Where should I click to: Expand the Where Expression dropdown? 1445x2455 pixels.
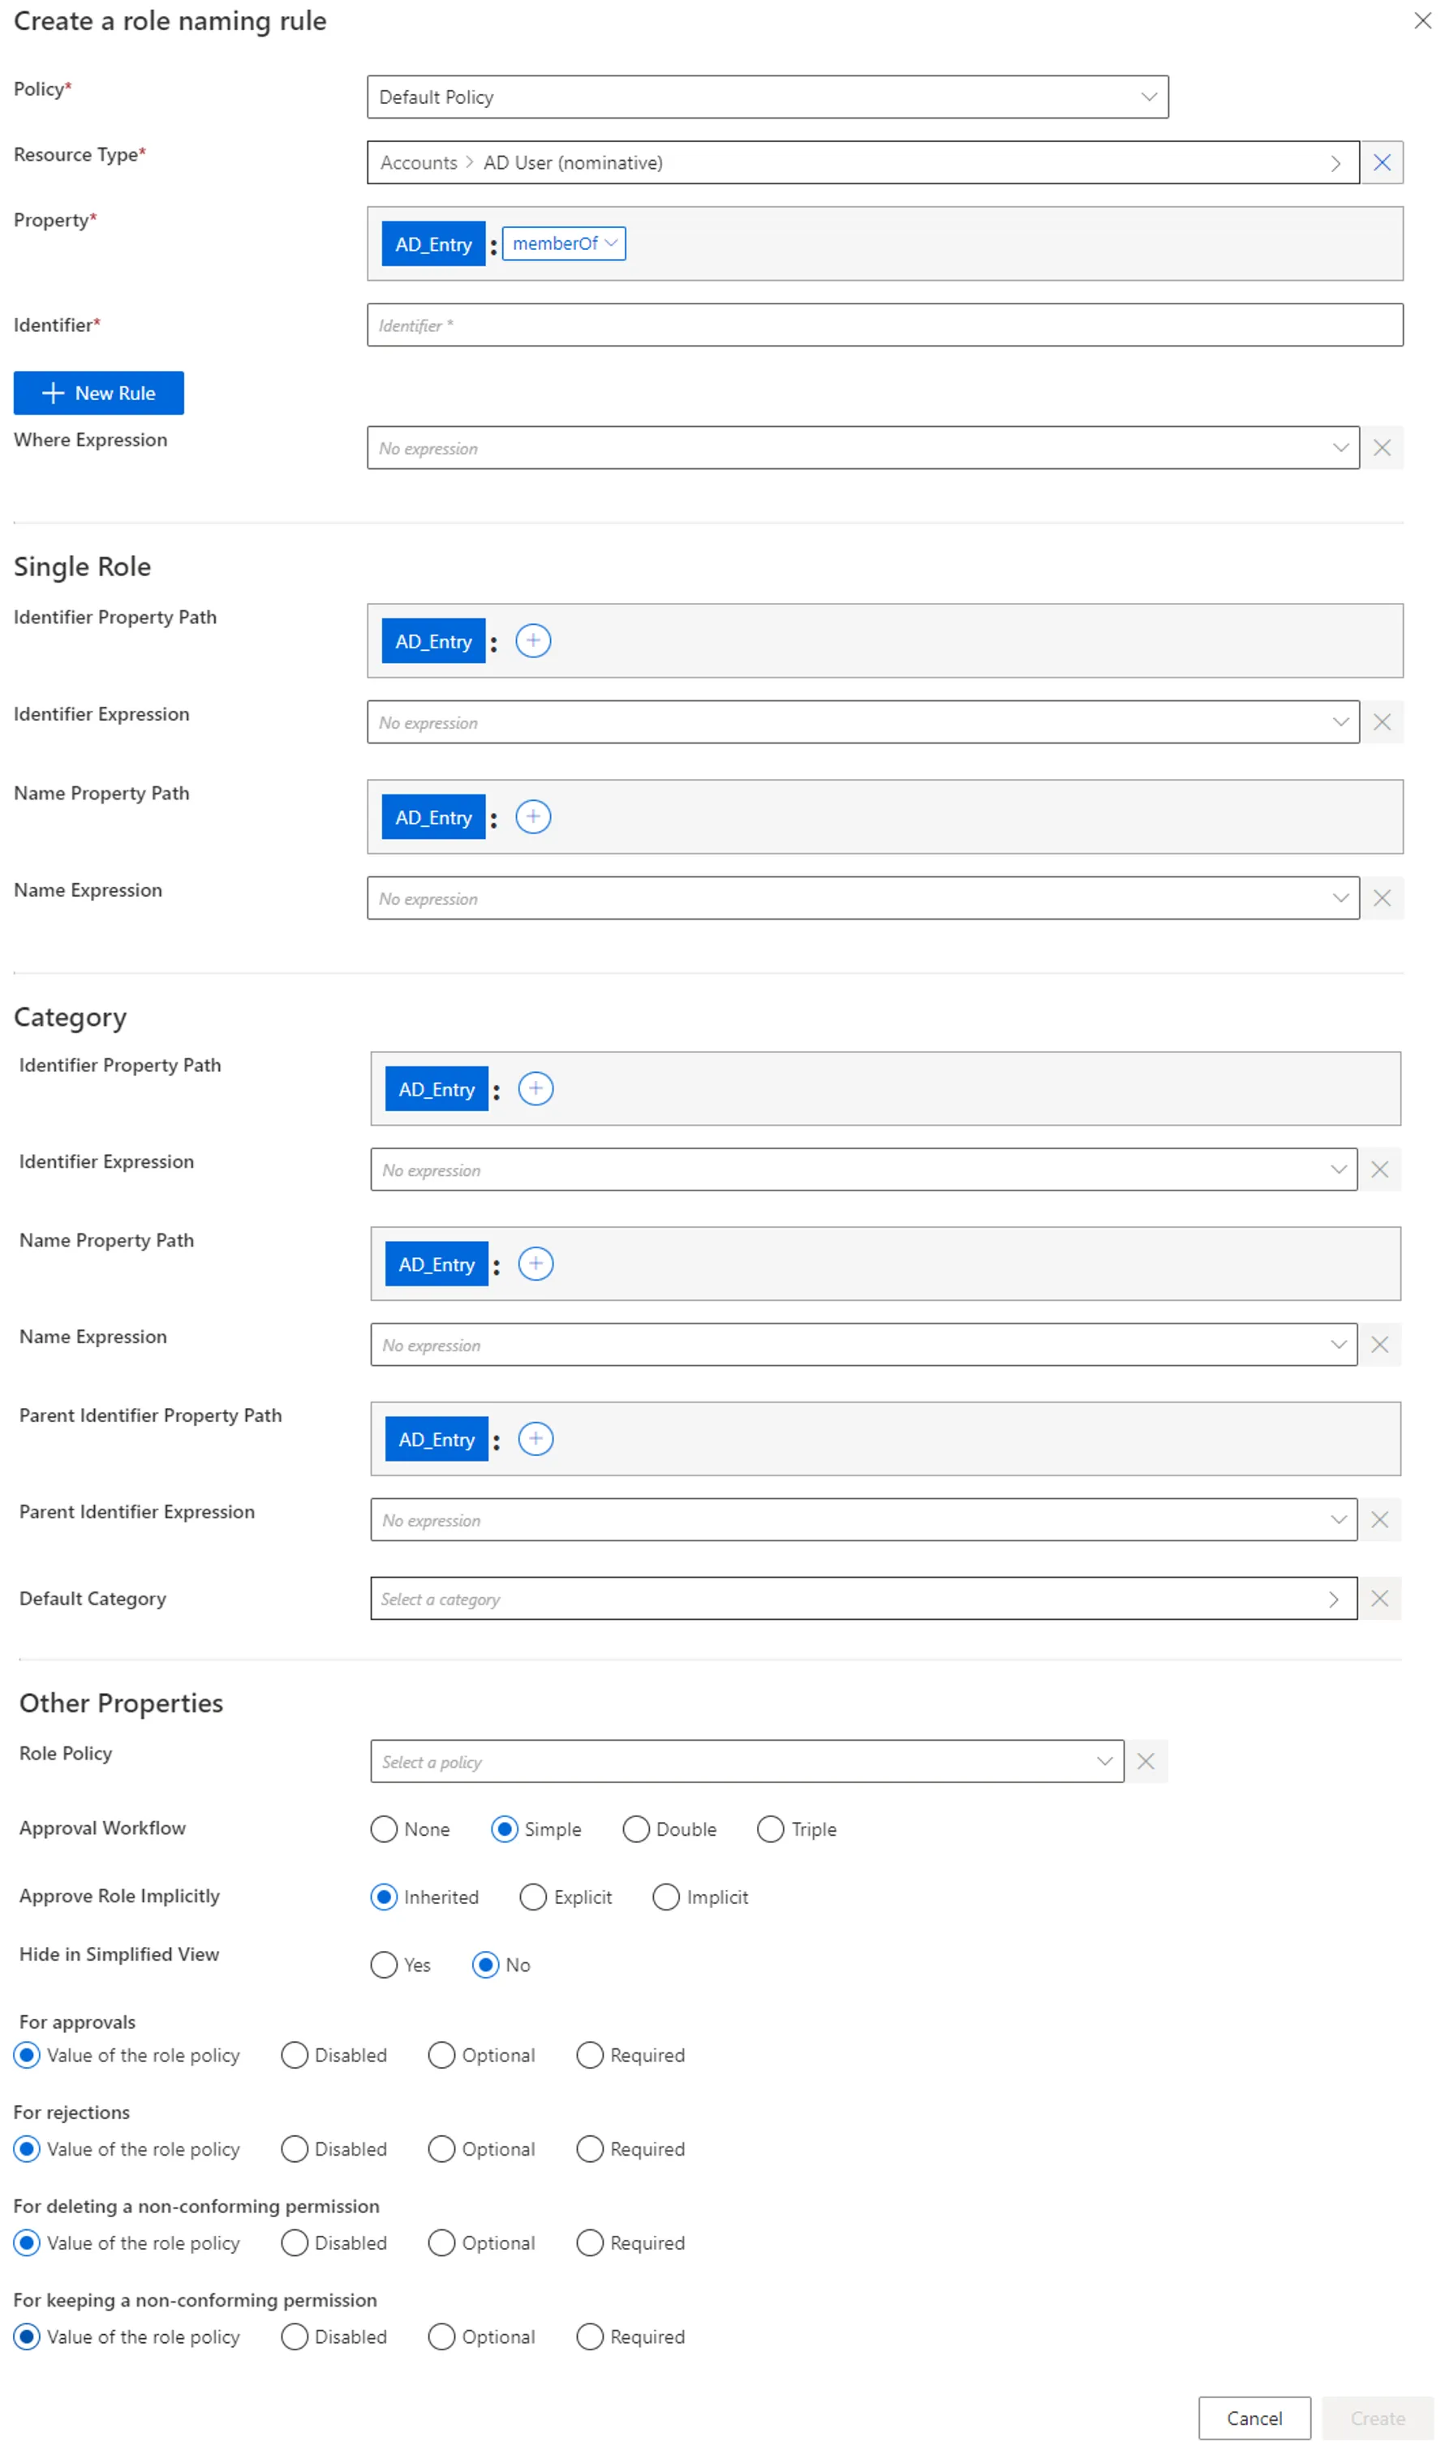coord(1340,448)
